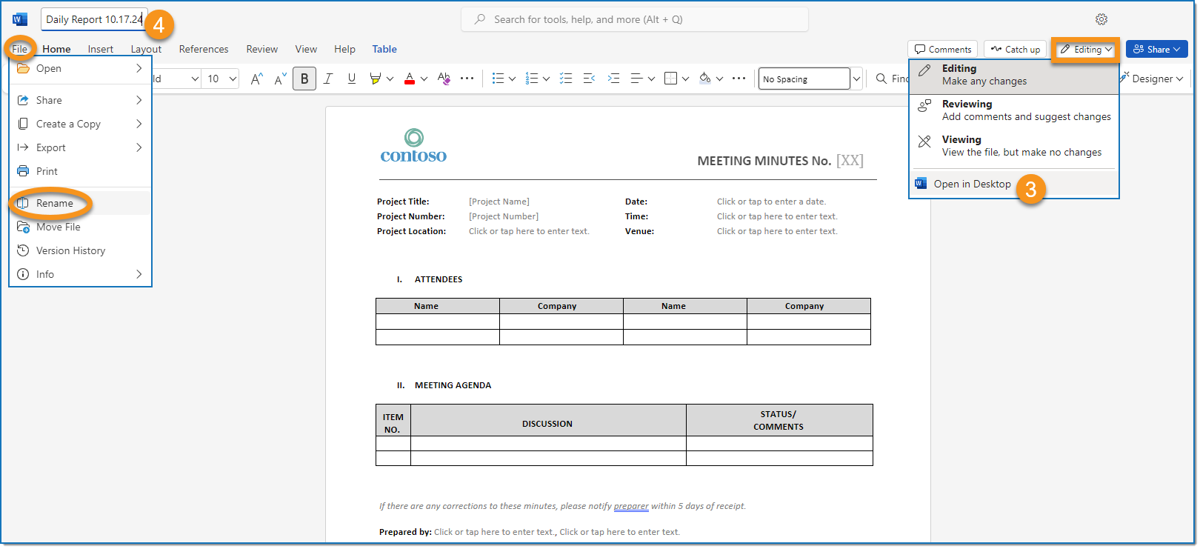Screen dimensions: 1200x549
Task: Click the paragraph alignment icon
Action: coord(636,79)
